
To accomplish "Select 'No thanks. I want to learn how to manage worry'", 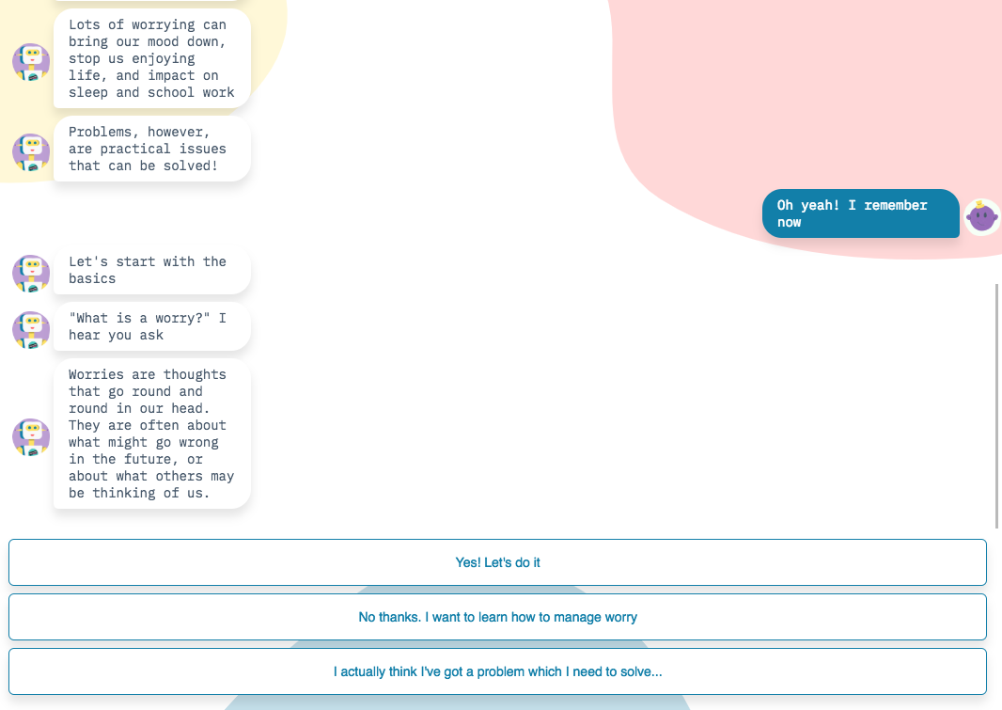I will (x=497, y=617).
